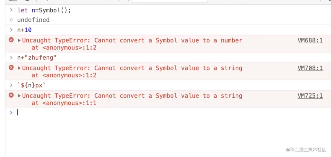This screenshot has width=331, height=157.
Task: Open the VM688:1 source link
Action: coord(310,40)
